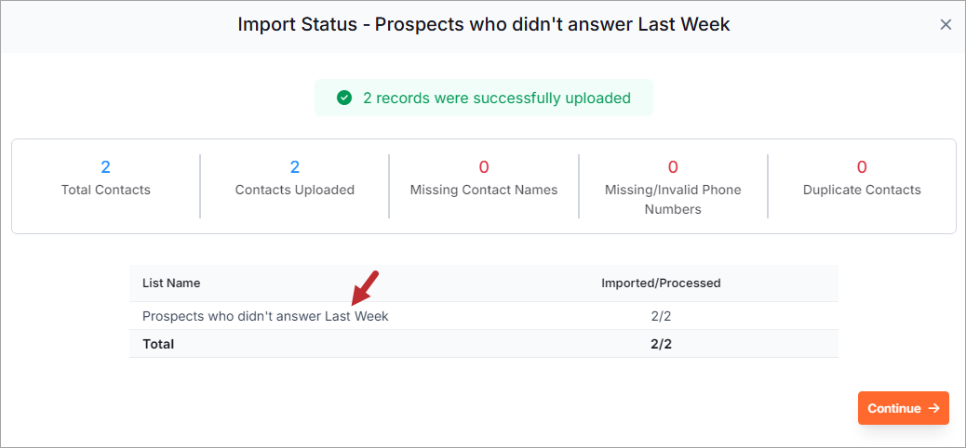Click the red arrow annotation
966x448 pixels.
[365, 288]
